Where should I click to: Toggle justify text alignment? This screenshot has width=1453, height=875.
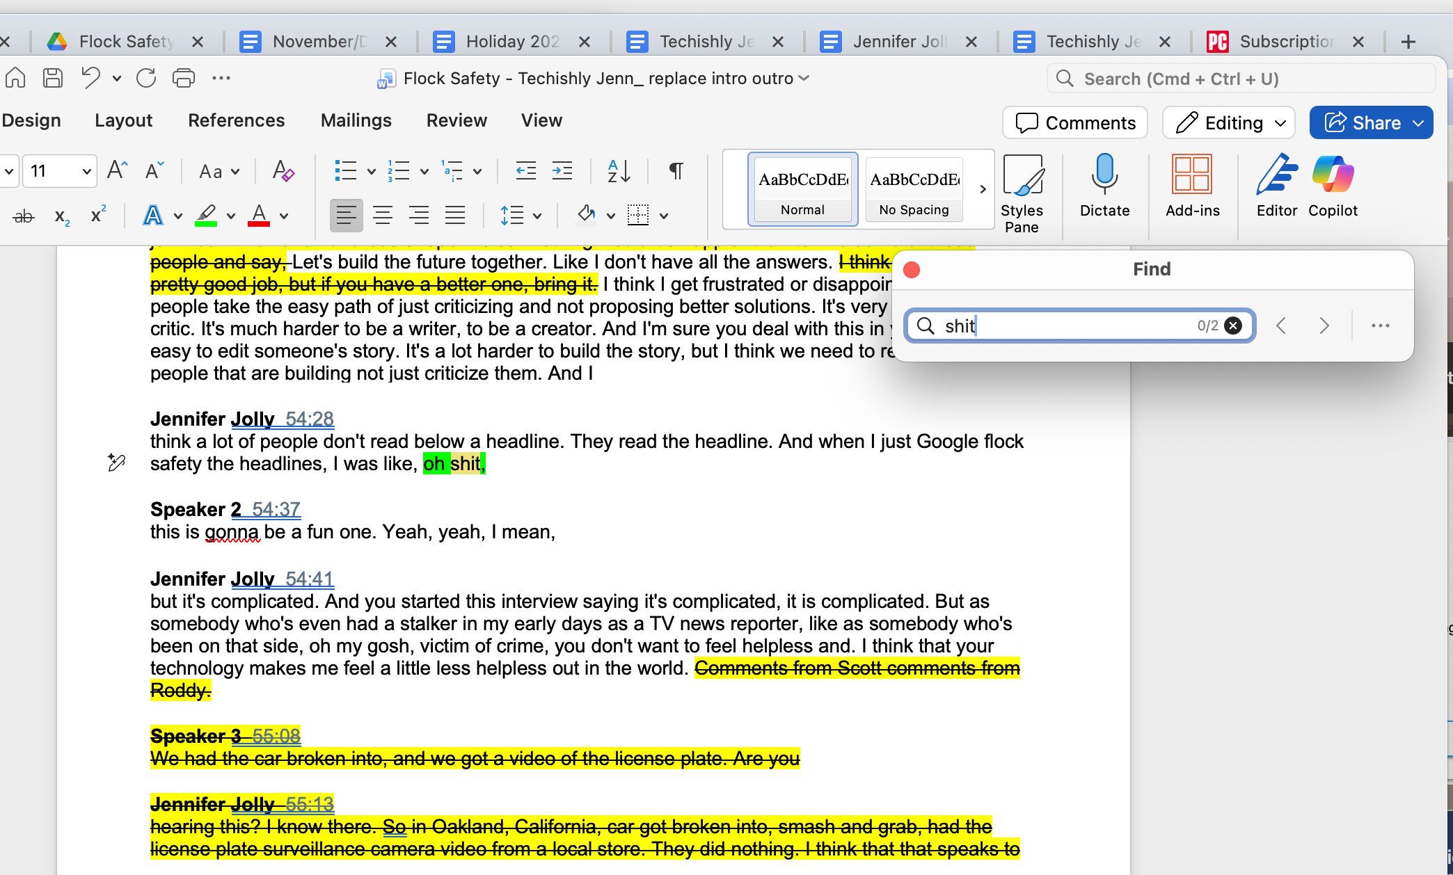pyautogui.click(x=455, y=216)
